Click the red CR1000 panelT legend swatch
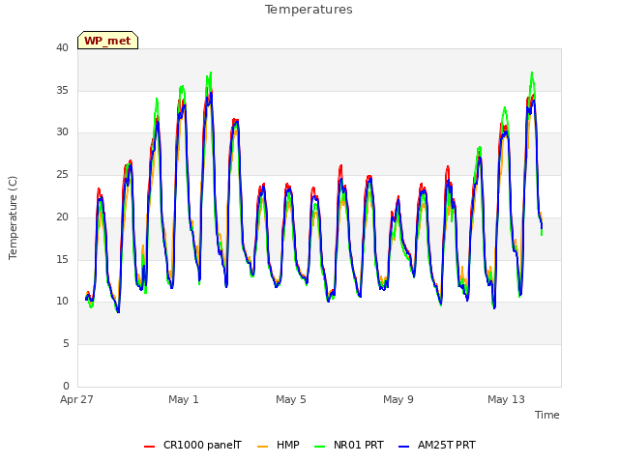619x464 pixels. (x=149, y=447)
